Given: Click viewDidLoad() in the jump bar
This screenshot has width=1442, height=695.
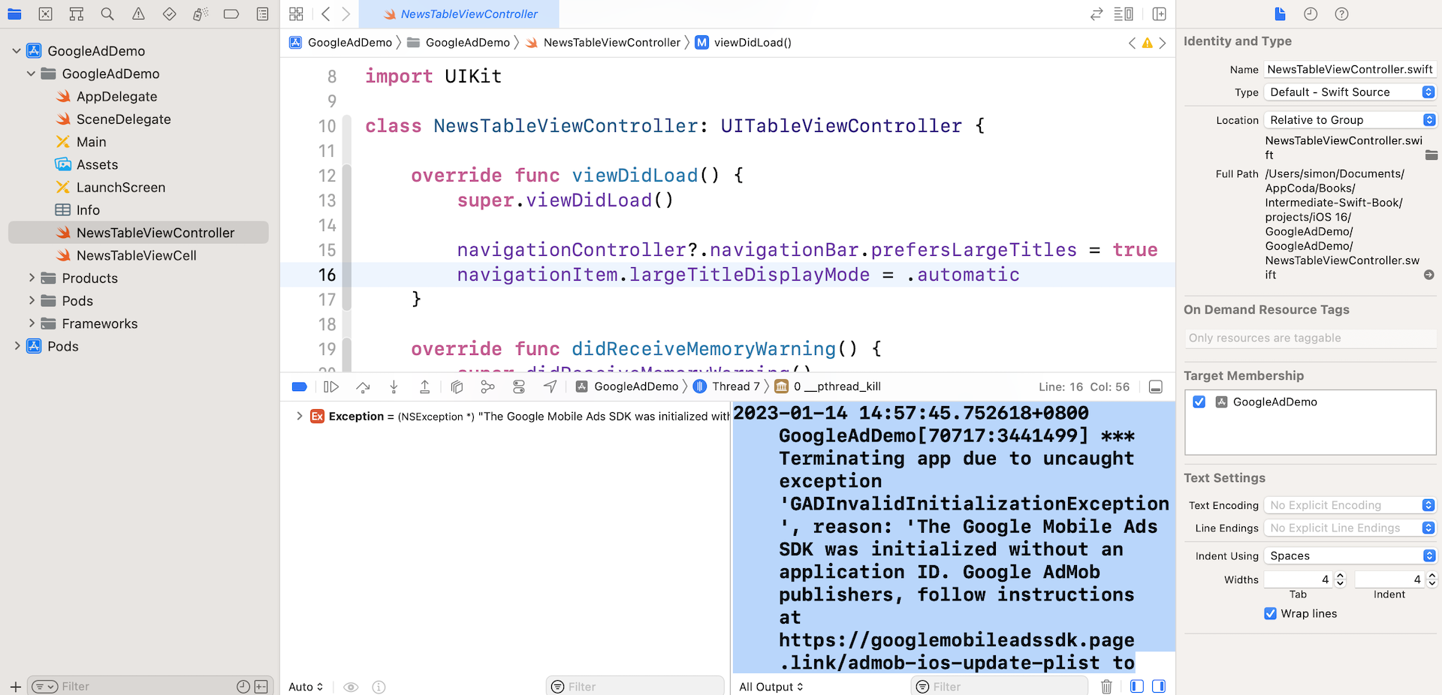Looking at the screenshot, I should (x=752, y=42).
